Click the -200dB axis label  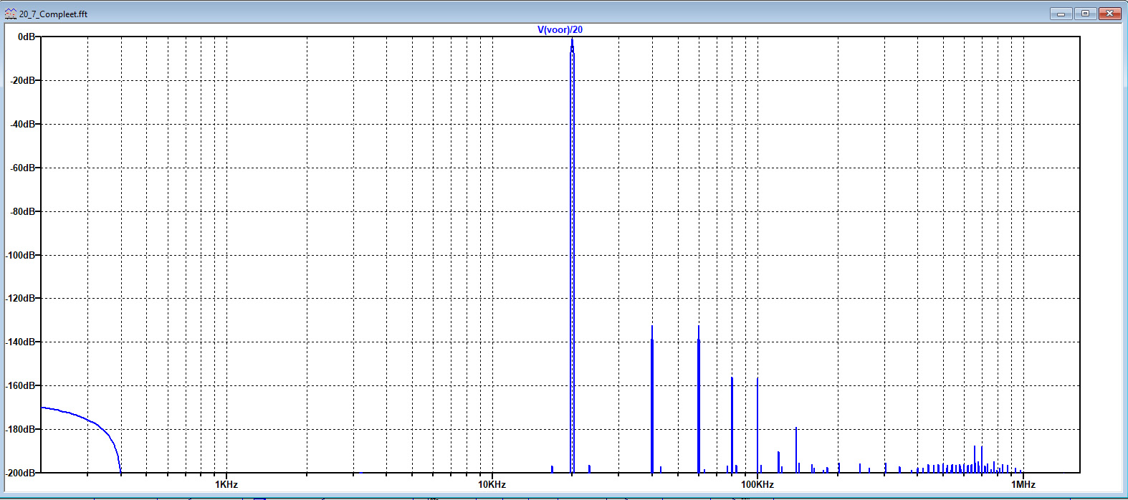click(x=20, y=473)
